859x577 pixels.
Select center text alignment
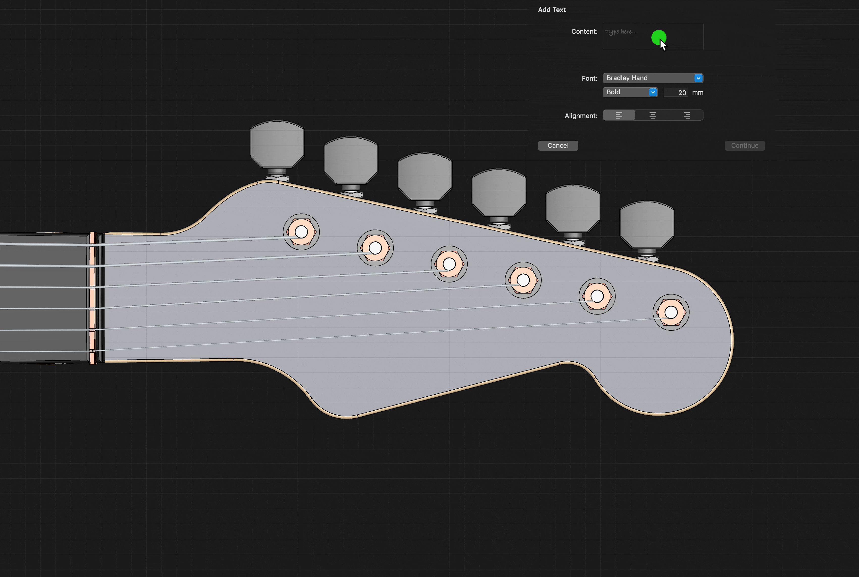click(x=653, y=115)
